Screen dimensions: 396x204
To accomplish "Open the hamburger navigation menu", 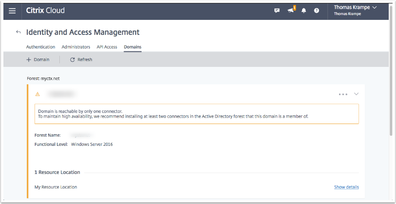I will [x=12, y=11].
